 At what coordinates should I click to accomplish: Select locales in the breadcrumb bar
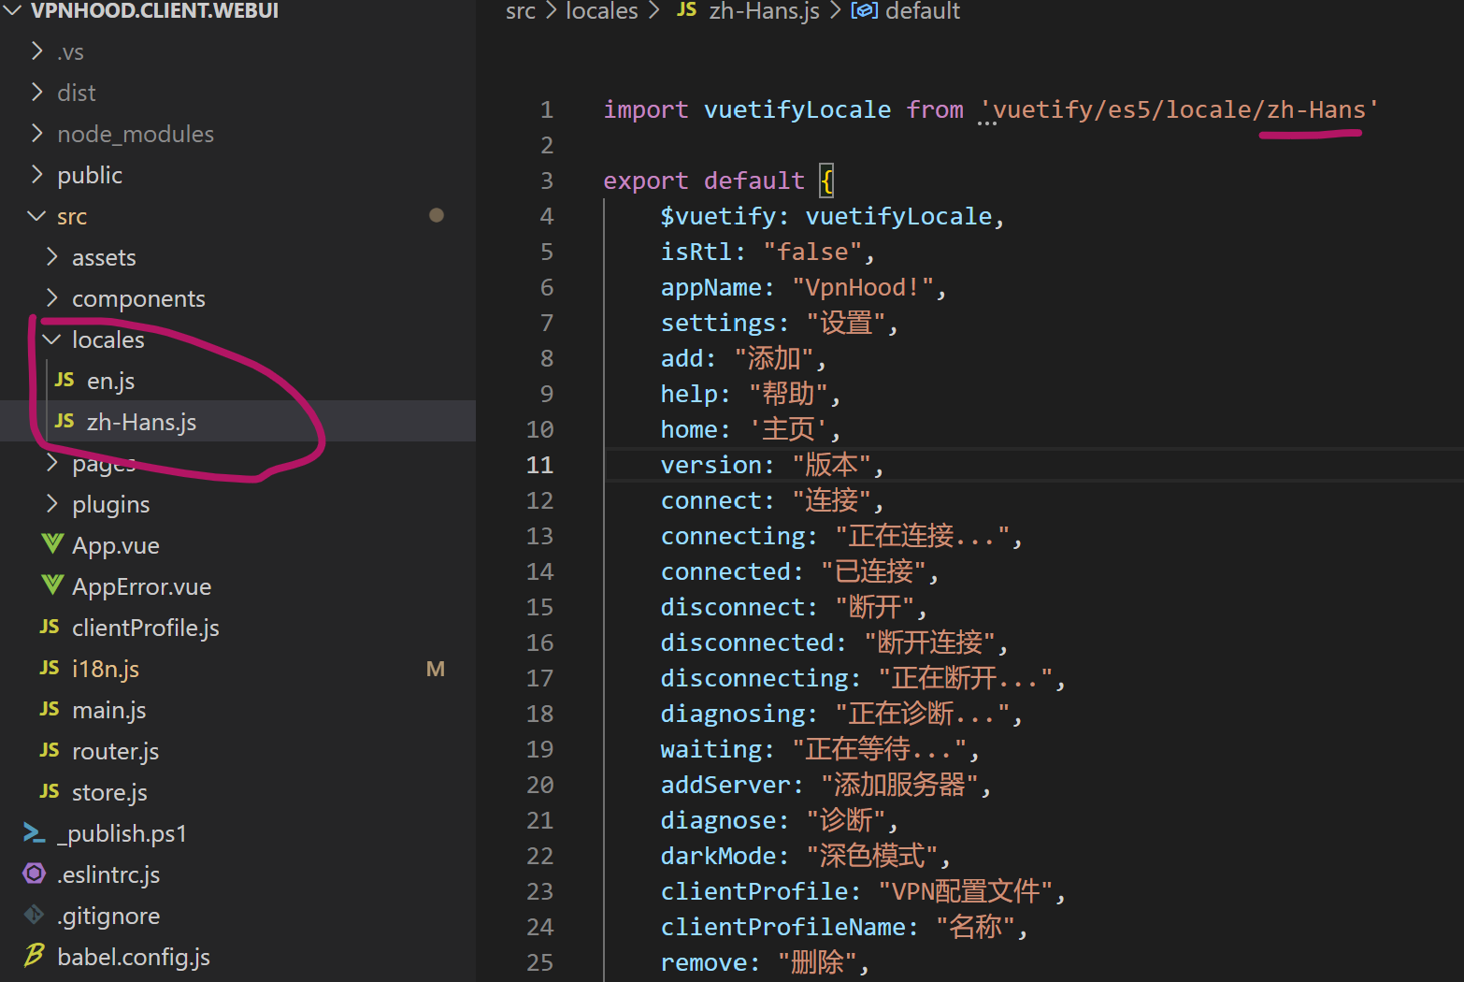pos(601,11)
